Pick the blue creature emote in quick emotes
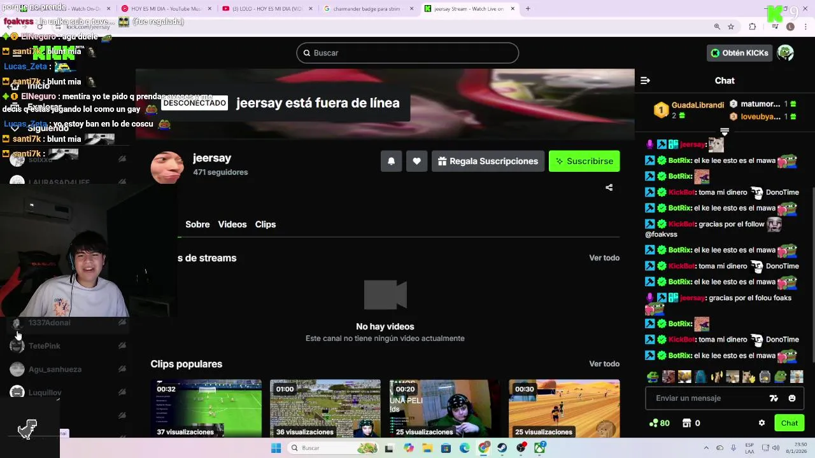This screenshot has height=458, width=815. click(700, 377)
